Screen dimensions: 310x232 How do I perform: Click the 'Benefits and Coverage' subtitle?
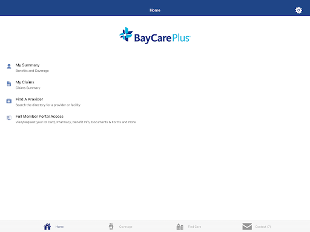click(32, 71)
